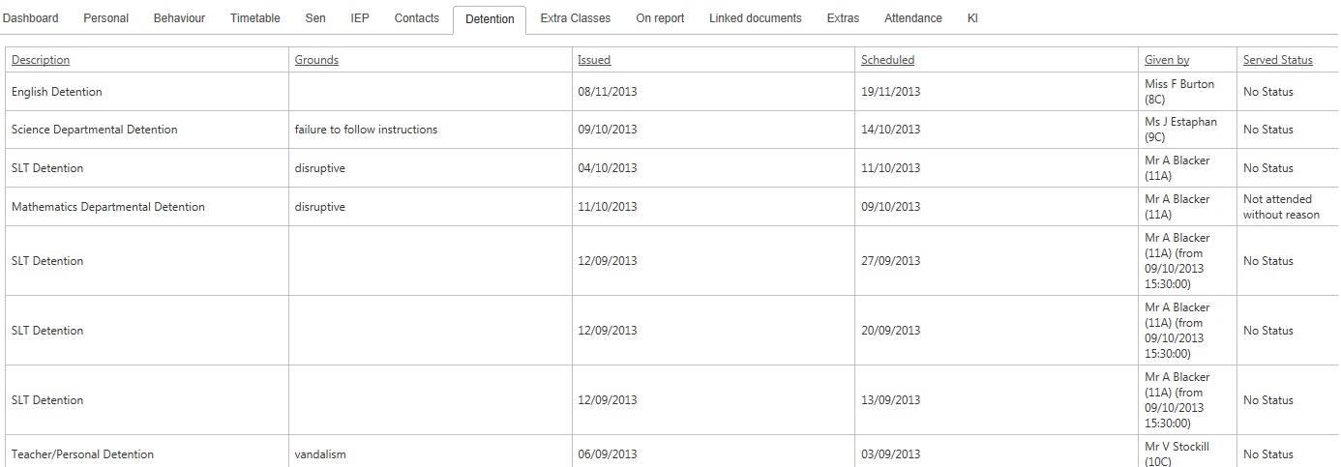Screen dimensions: 1341x467
Task: View the On report tab
Action: click(x=660, y=18)
